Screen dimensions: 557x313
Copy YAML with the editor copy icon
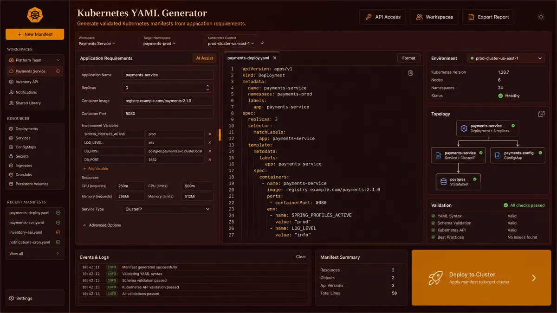pyautogui.click(x=410, y=73)
